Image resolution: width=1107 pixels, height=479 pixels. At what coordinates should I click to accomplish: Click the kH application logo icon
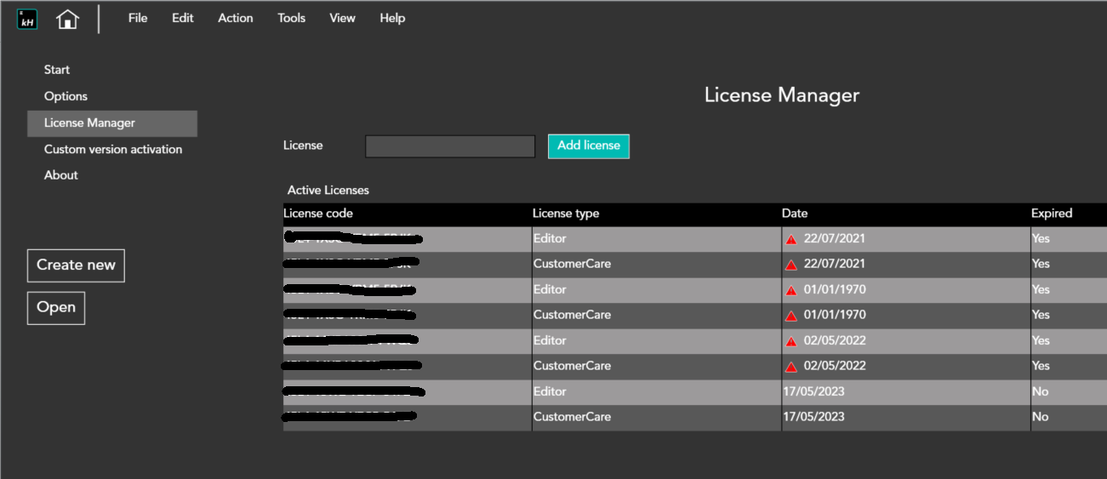(x=27, y=19)
